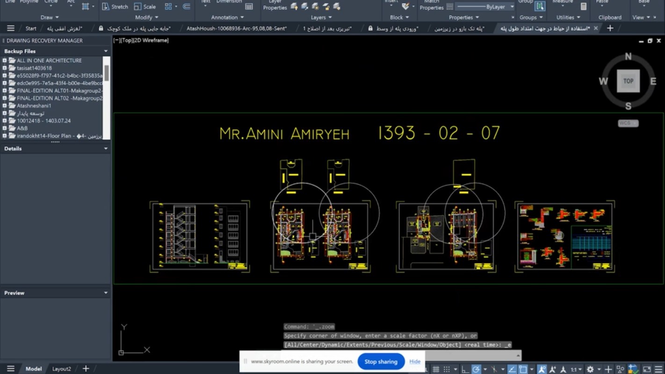Image resolution: width=665 pixels, height=374 pixels.
Task: Click the Hide link in sharing bar
Action: click(x=414, y=361)
